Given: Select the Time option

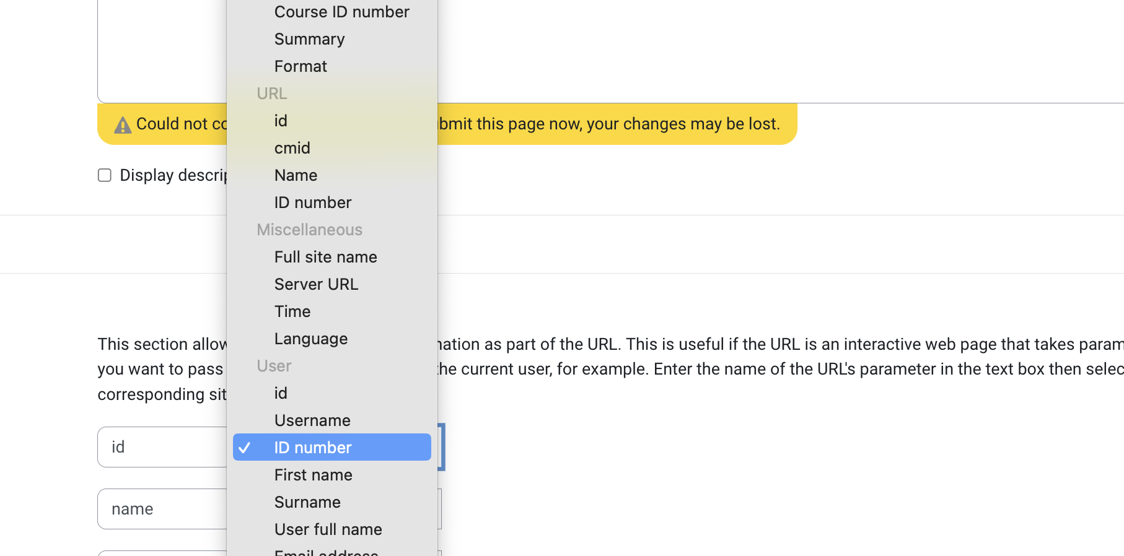Looking at the screenshot, I should click(x=292, y=311).
